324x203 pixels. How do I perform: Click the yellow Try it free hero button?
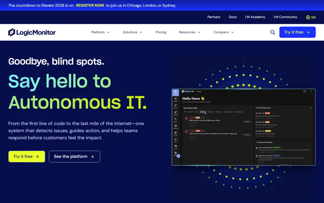(27, 156)
